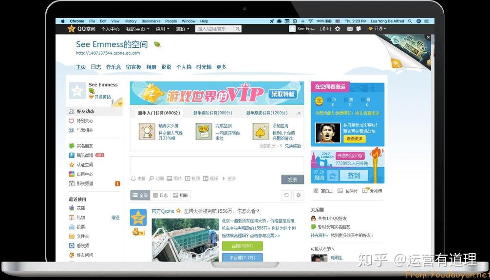
Task: Click the leaf icon beside space title
Action: tap(157, 44)
